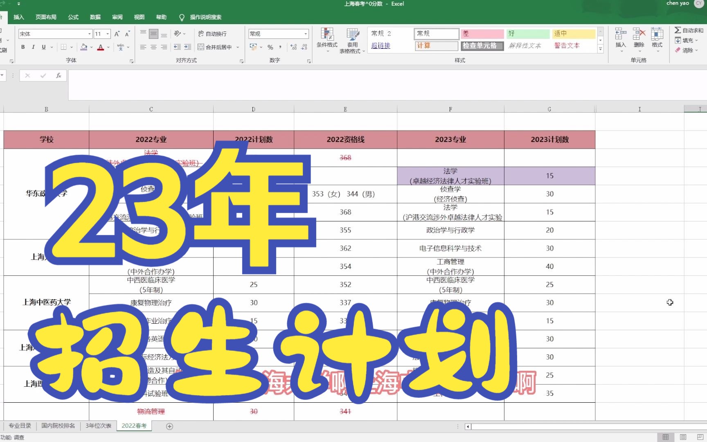707x442 pixels.
Task: Switch to 专业目录 sheet tab
Action: pyautogui.click(x=20, y=426)
